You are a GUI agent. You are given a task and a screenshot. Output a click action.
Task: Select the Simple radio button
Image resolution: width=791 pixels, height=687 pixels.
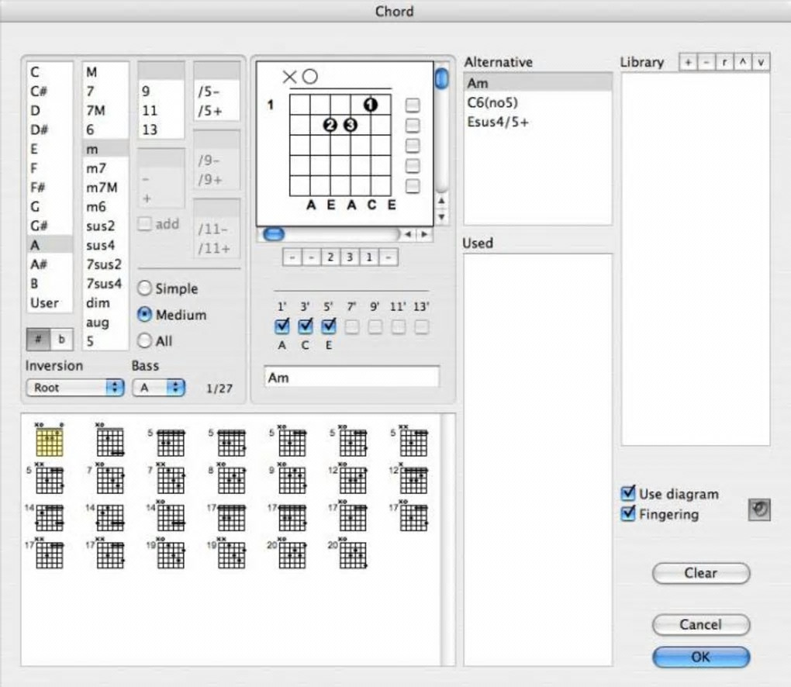click(145, 288)
